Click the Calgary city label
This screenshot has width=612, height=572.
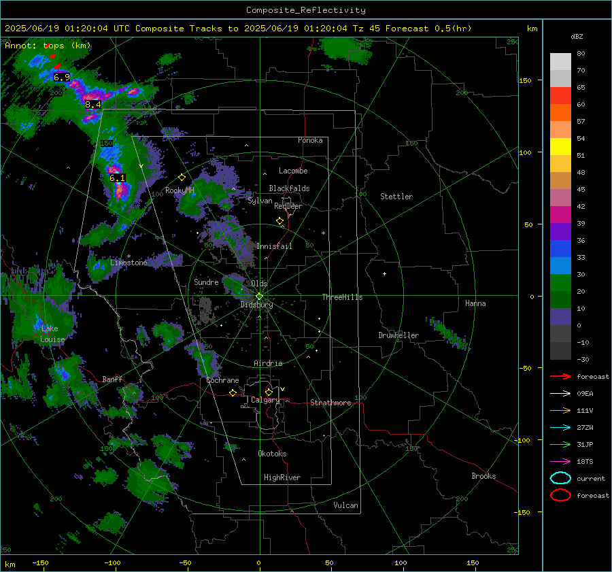(x=265, y=400)
